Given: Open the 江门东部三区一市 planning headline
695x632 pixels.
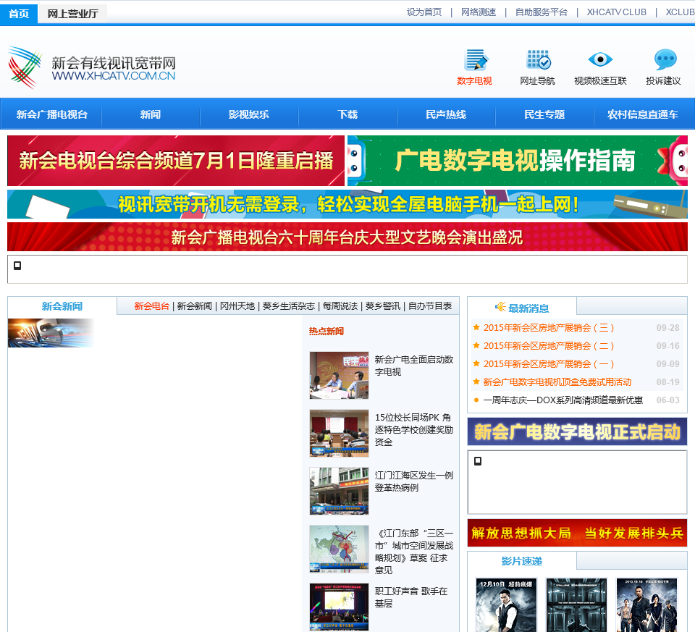Looking at the screenshot, I should pyautogui.click(x=414, y=552).
